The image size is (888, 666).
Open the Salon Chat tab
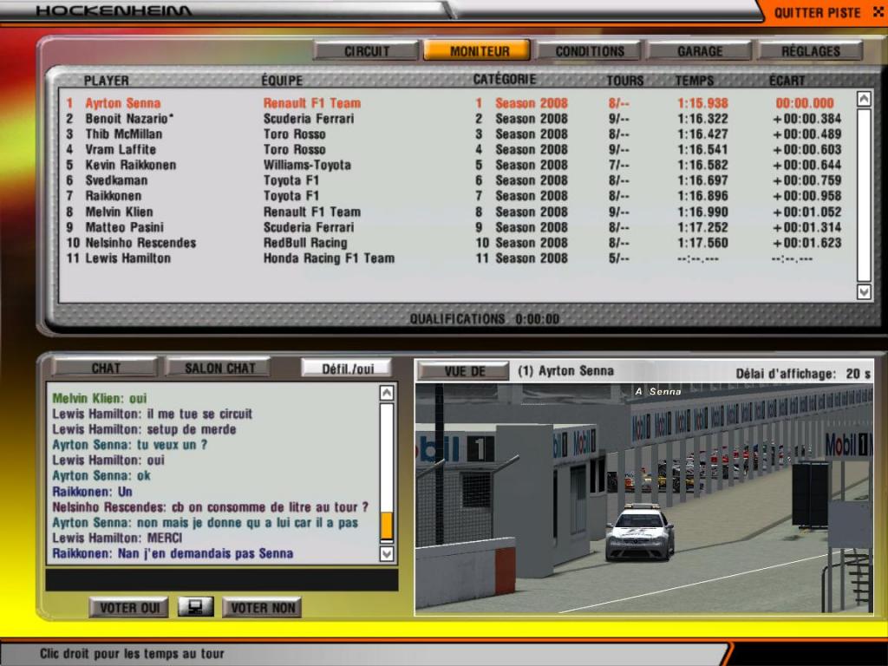219,368
